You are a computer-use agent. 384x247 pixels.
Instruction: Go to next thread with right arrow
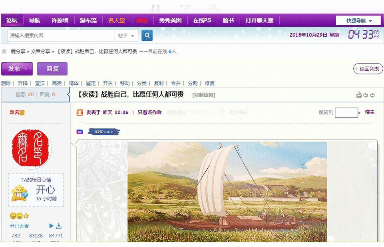coord(373,95)
